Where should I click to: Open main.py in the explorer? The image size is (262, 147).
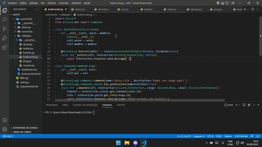pyautogui.click(x=24, y=82)
